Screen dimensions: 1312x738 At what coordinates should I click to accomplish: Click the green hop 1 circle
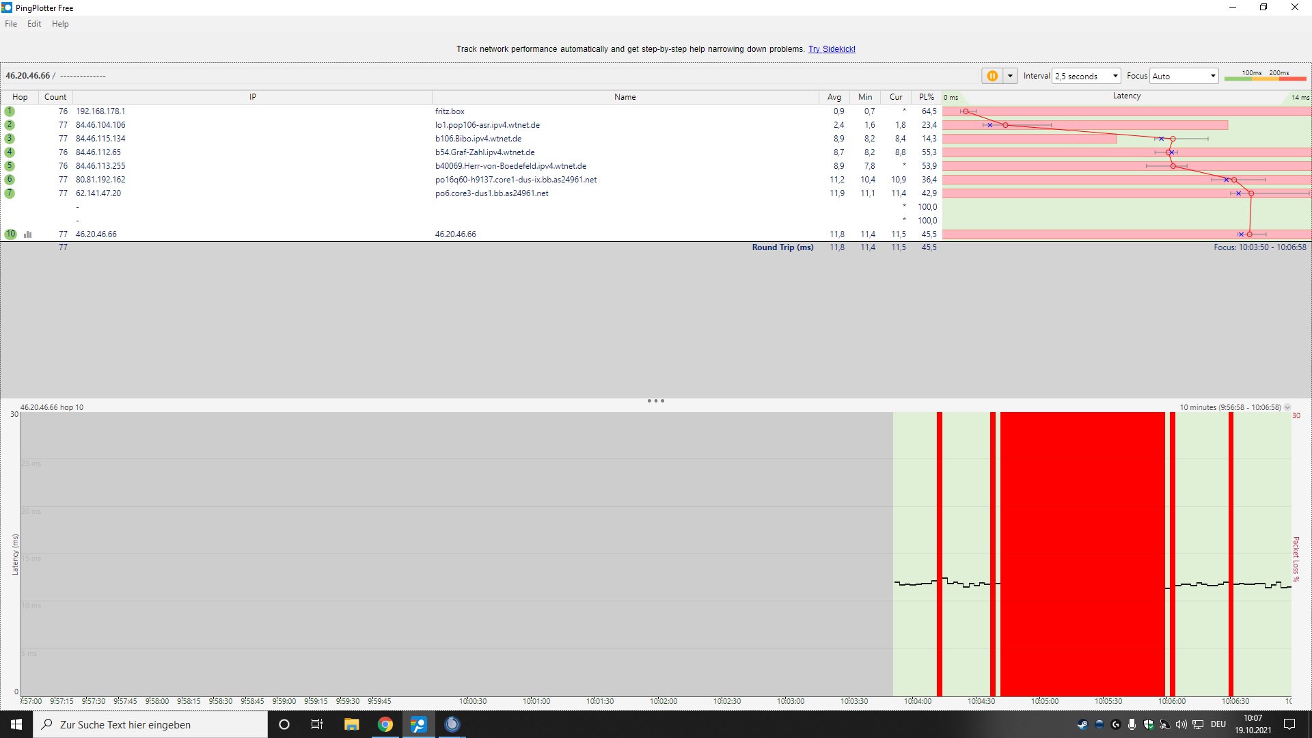coord(10,111)
